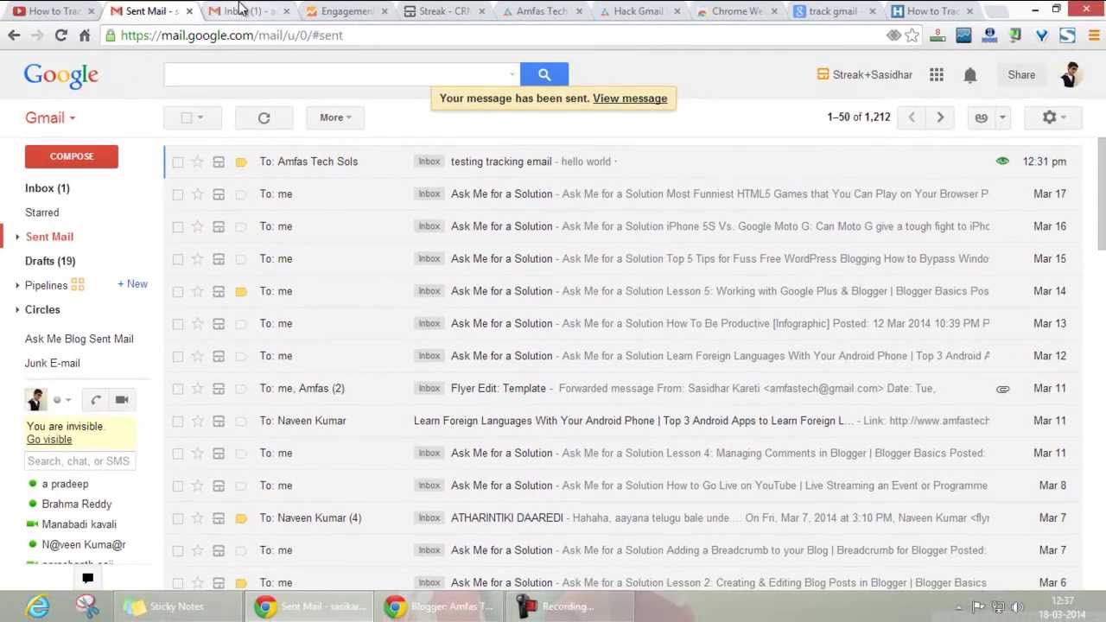Go to the newer messages arrow
1106x622 pixels.
pyautogui.click(x=912, y=117)
